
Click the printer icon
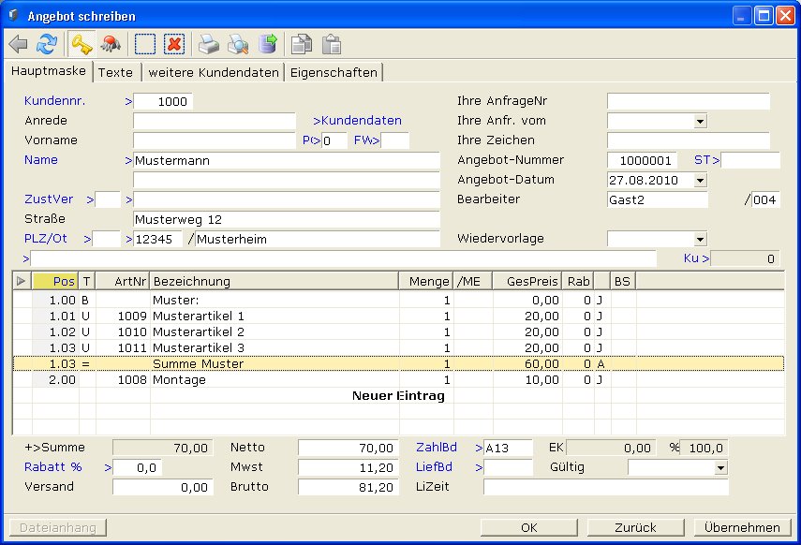click(208, 44)
